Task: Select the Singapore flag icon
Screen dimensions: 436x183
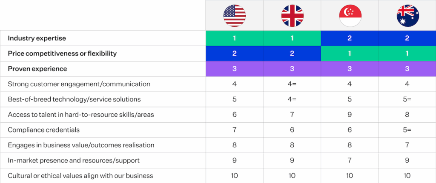Action: [350, 15]
